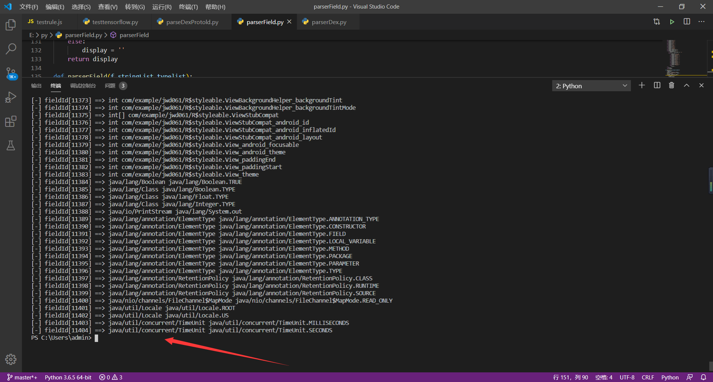Click the master branch indicator
Image resolution: width=713 pixels, height=382 pixels.
pyautogui.click(x=22, y=377)
